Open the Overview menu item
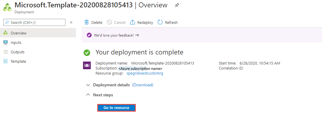 18,33
